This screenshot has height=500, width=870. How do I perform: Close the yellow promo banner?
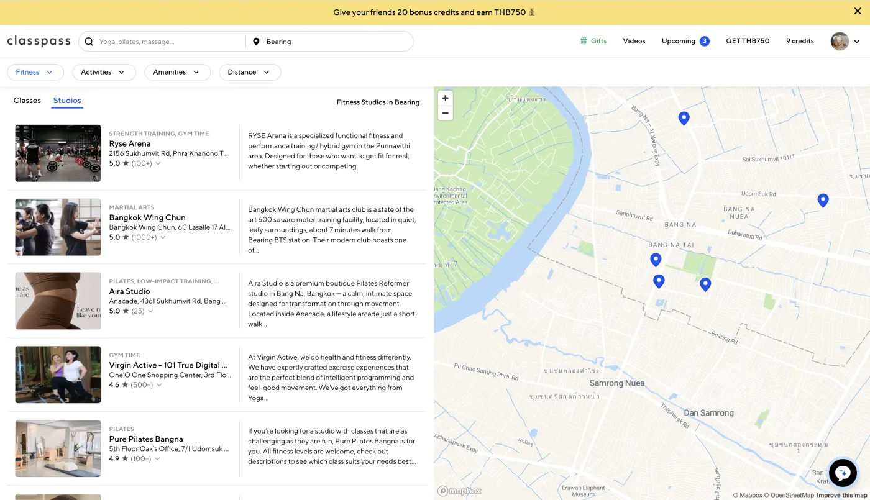click(x=858, y=11)
